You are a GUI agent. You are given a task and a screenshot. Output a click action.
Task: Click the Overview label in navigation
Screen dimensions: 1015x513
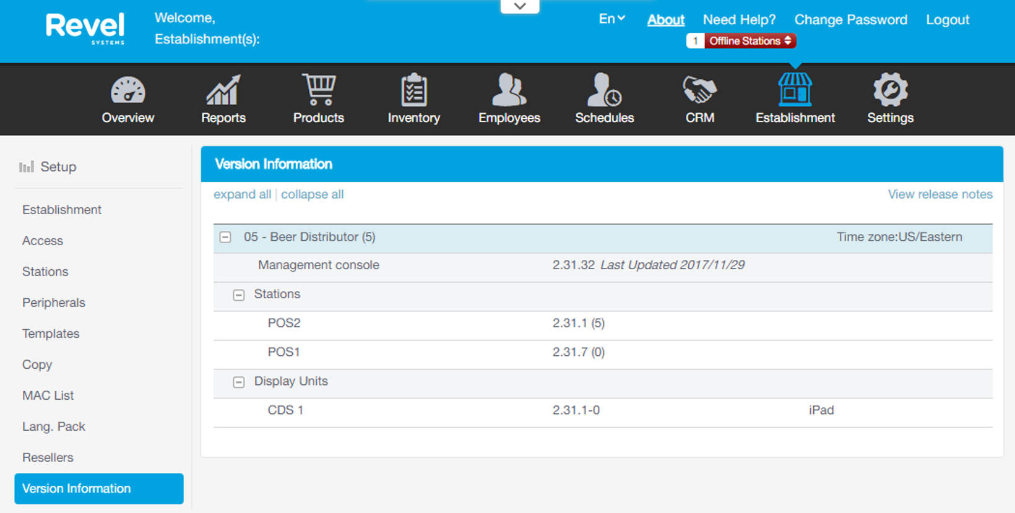128,118
